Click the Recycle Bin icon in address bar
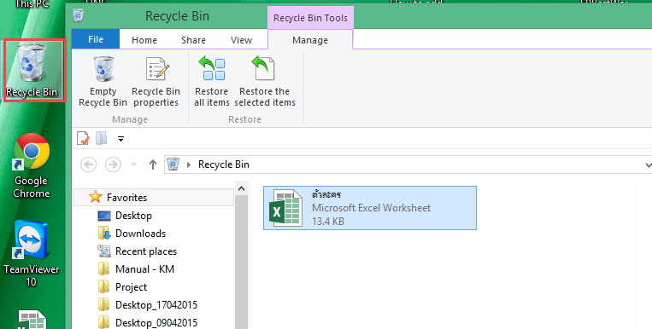The height and width of the screenshot is (329, 652). coord(173,164)
